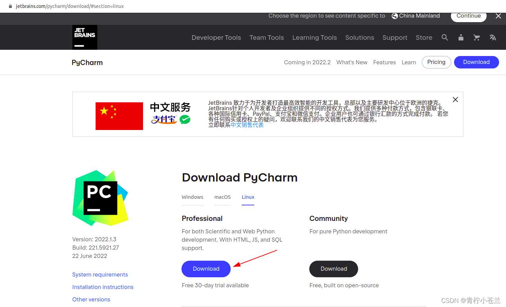Click the globe icon beside China Mainland
The height and width of the screenshot is (307, 506).
[x=394, y=16]
